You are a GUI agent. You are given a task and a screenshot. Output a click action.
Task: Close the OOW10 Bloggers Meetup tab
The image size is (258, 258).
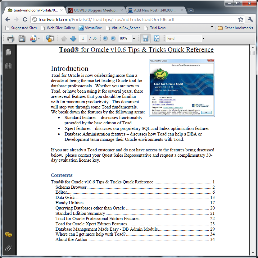[x=122, y=10]
